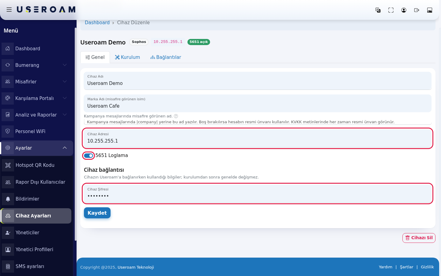The width and height of the screenshot is (441, 276).
Task: Focus the Cihaz Adresi input field
Action: (258, 139)
